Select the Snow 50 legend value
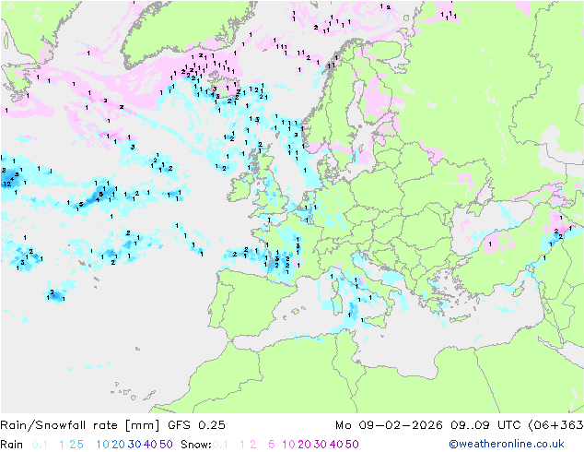The height and width of the screenshot is (452, 584). 352,445
